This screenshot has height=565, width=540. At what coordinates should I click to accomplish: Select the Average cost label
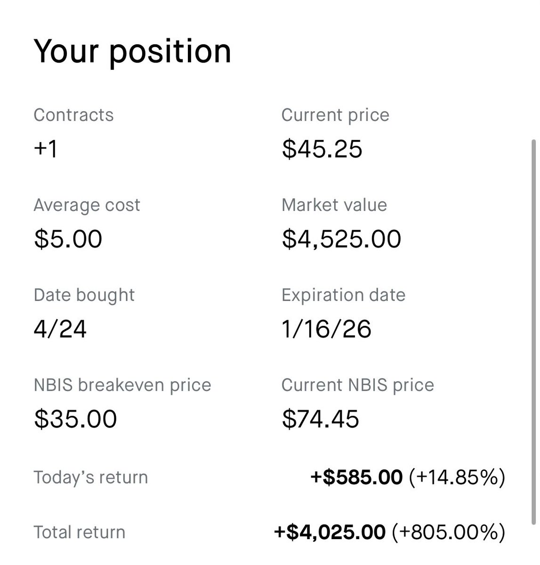87,205
